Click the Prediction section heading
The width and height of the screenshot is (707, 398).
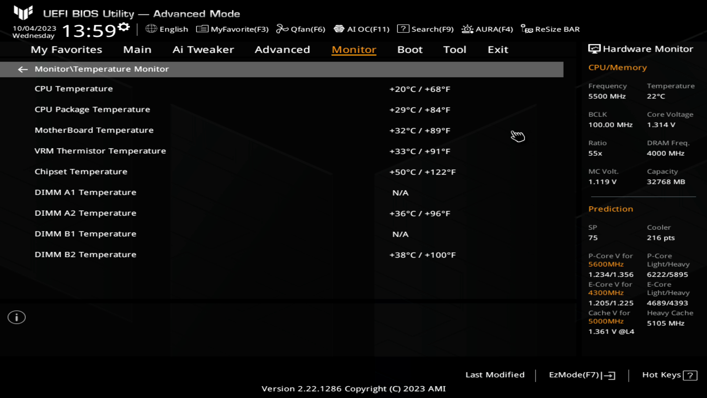[x=611, y=209]
